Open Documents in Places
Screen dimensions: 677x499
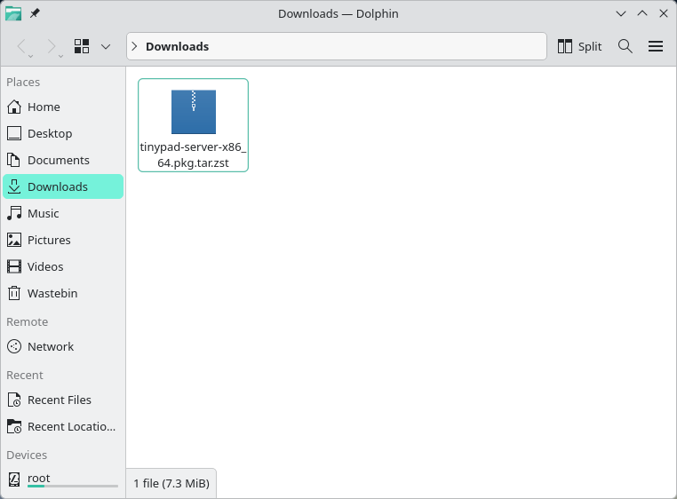point(63,160)
